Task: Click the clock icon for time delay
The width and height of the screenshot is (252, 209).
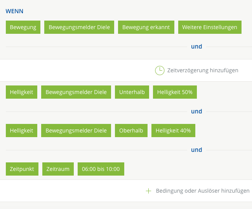Action: pyautogui.click(x=160, y=70)
